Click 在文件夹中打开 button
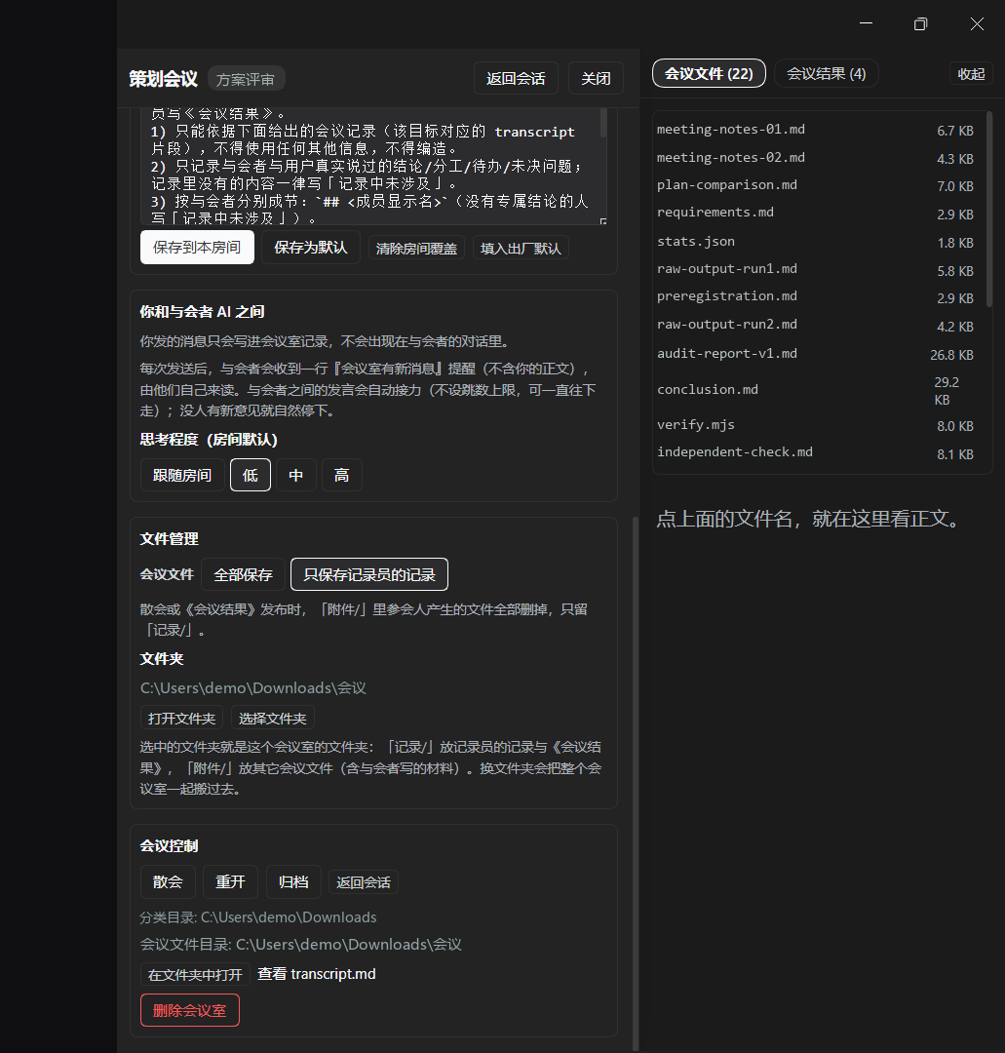1005x1053 pixels. (x=195, y=974)
